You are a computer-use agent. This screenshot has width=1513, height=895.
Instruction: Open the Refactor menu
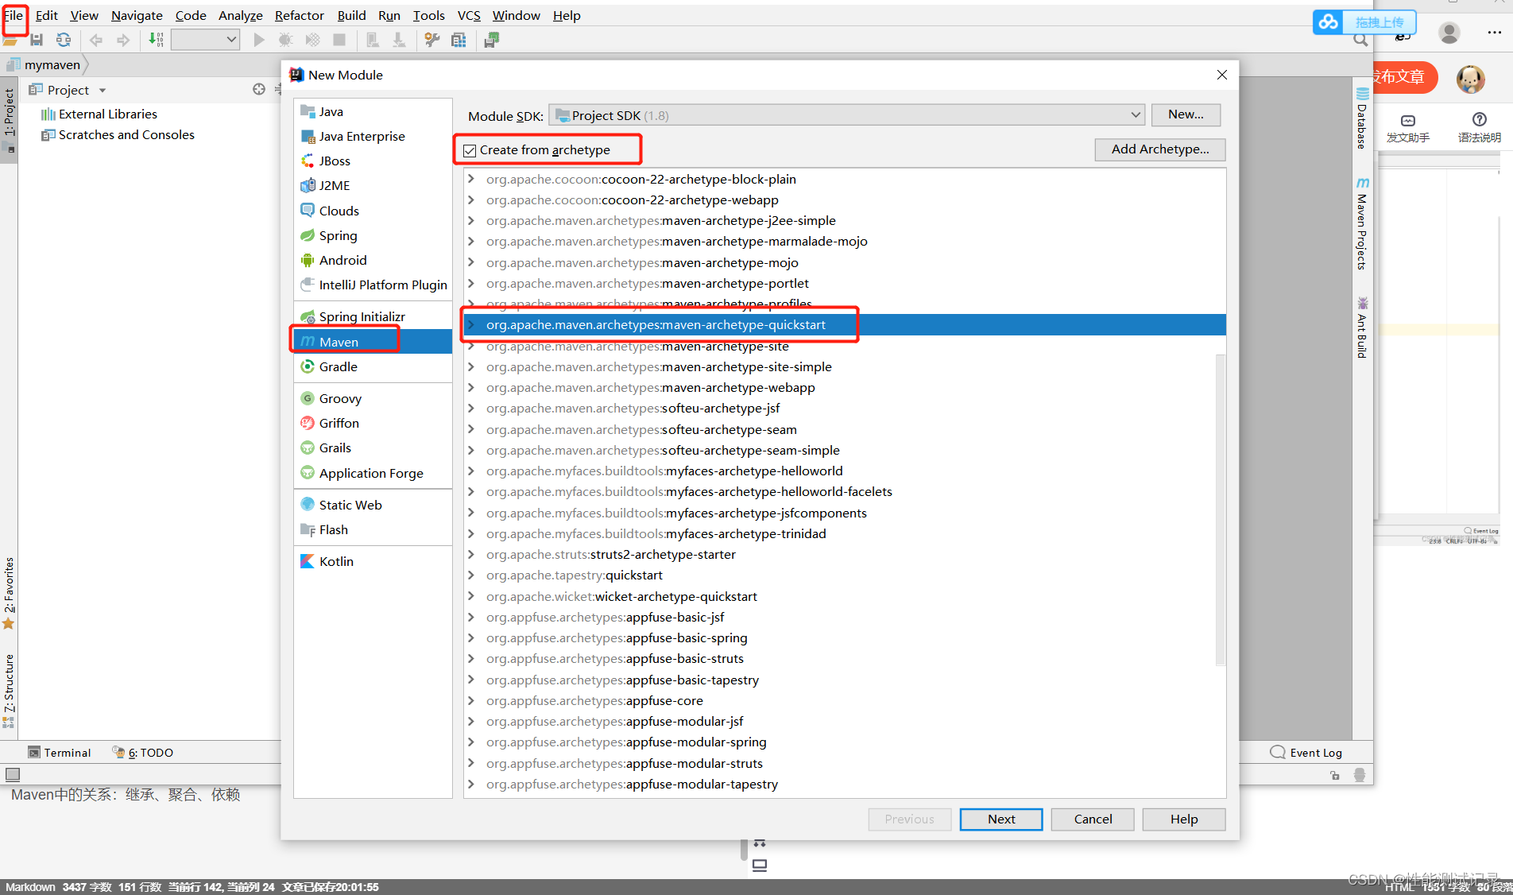click(299, 15)
